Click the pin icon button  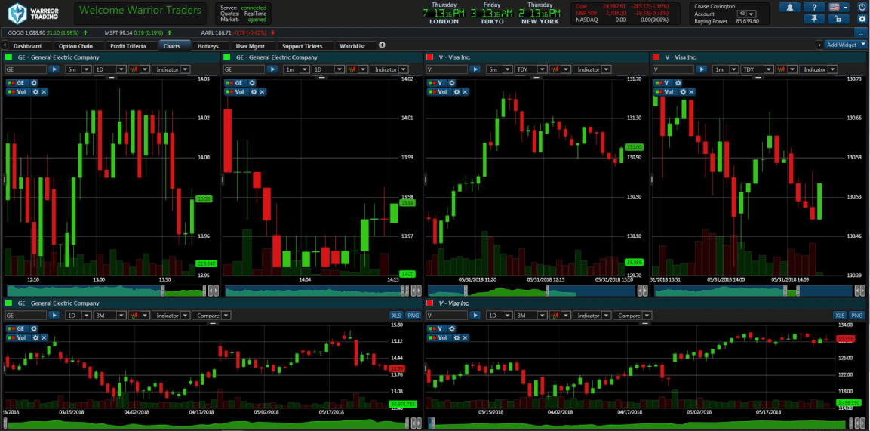pyautogui.click(x=814, y=19)
